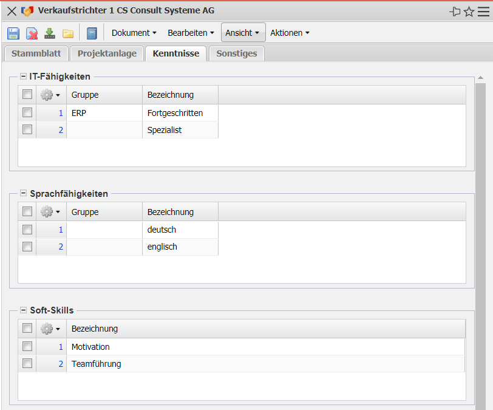This screenshot has width=493, height=410.
Task: Open the gear dropdown in IT-Fähigkeiten table
Action: pyautogui.click(x=50, y=95)
